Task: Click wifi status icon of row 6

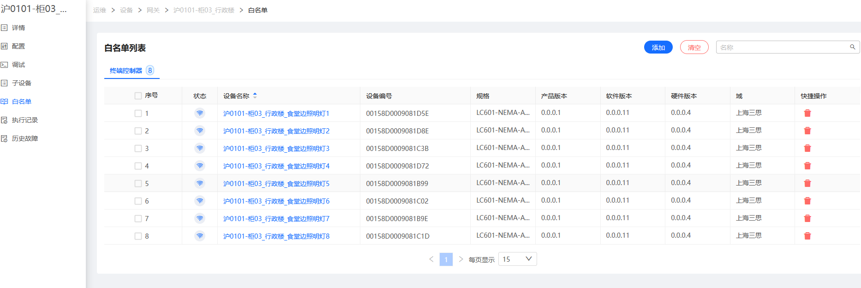Action: pos(200,201)
